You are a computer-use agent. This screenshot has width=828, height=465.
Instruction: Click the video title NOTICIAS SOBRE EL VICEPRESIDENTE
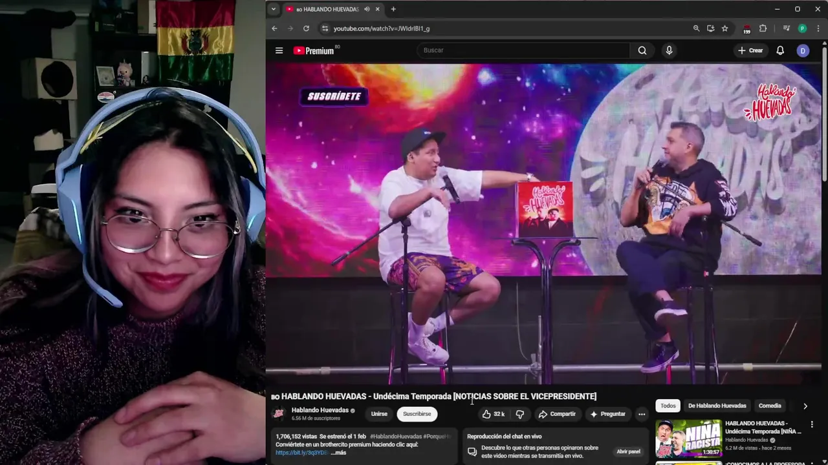433,396
